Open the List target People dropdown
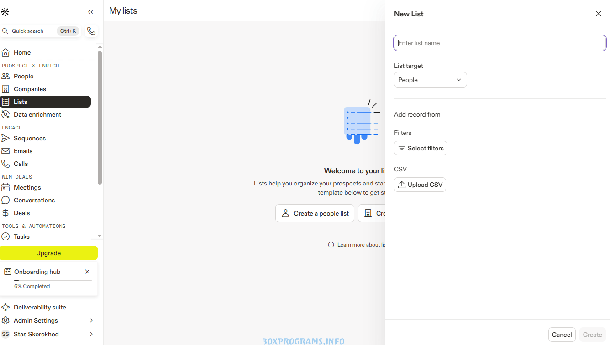The image size is (610, 345). click(430, 80)
